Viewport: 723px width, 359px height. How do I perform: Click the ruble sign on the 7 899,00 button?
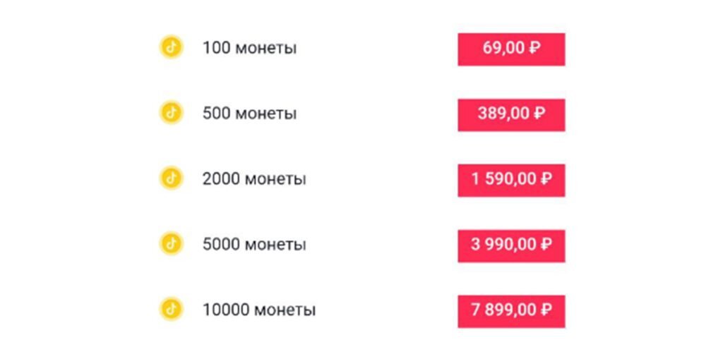point(546,310)
